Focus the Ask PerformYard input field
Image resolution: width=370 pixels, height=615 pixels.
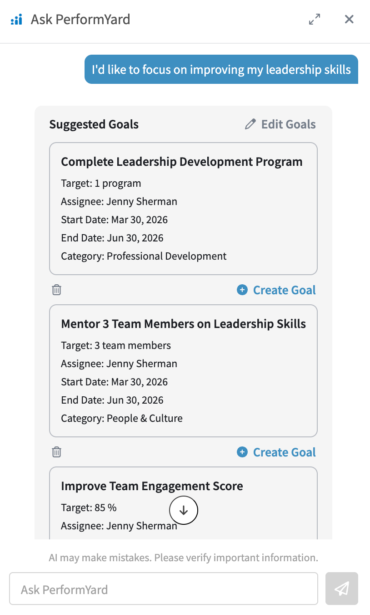[164, 589]
